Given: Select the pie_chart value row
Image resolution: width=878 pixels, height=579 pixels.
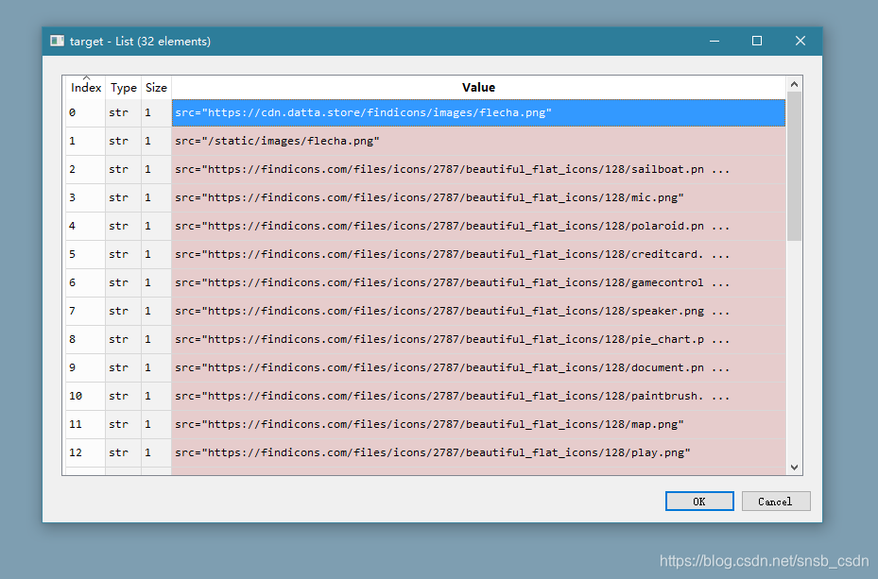Looking at the screenshot, I should [478, 340].
